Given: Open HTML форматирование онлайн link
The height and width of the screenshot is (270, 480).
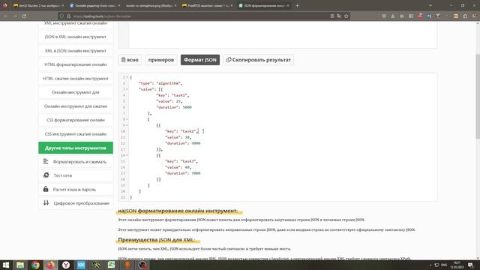Looking at the screenshot, I should point(76,64).
